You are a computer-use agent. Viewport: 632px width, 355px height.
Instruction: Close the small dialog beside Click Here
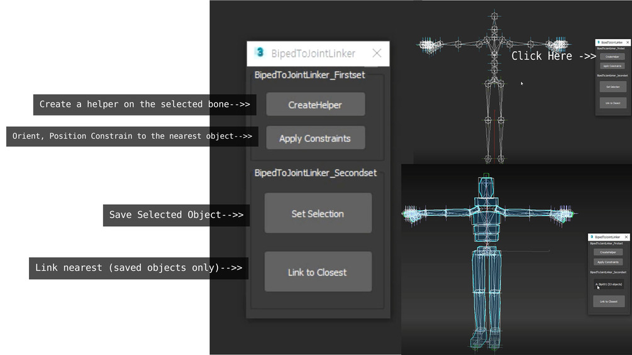[x=628, y=42]
